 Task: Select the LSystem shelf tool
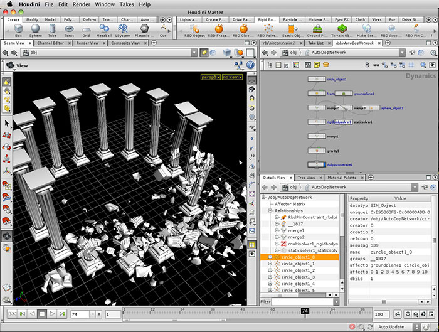coord(123,31)
